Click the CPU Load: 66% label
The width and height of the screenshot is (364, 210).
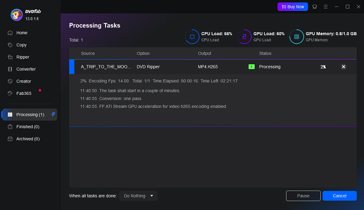217,34
